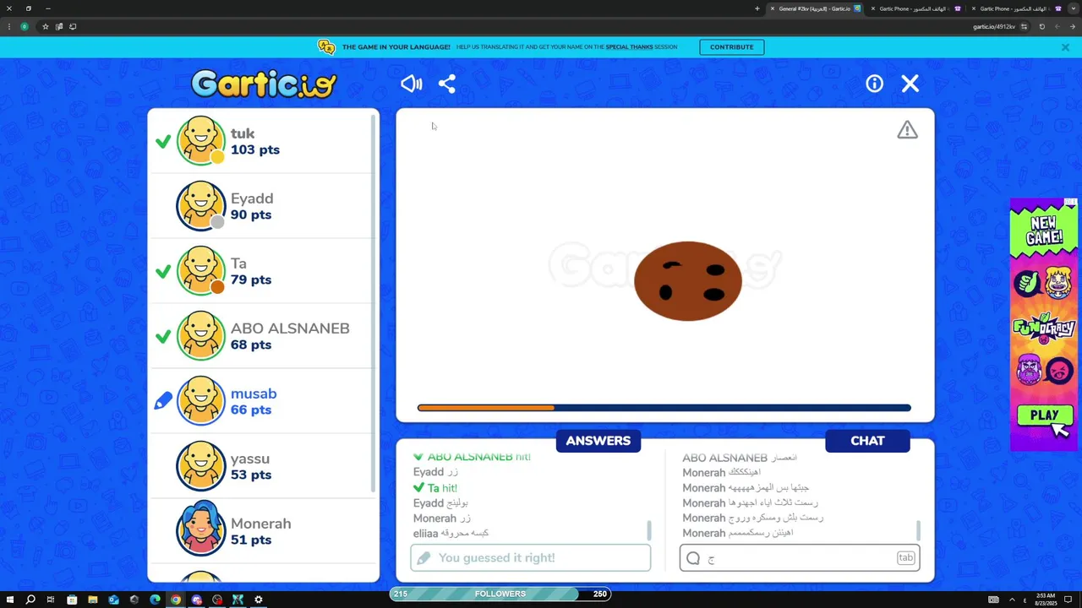
Task: Click tuk's 103 pts score
Action: click(x=255, y=149)
